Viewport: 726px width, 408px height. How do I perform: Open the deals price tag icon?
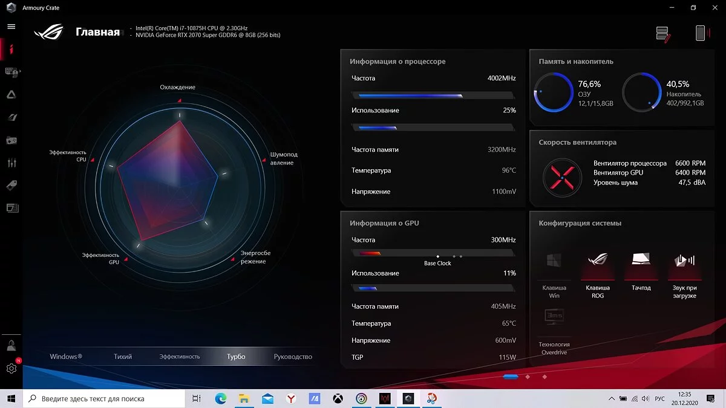pos(11,186)
